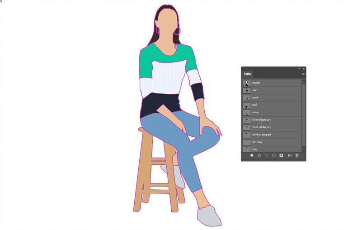Image resolution: width=348 pixels, height=230 pixels.
Task: Add mask icon in Paths panel
Action: tap(282, 155)
